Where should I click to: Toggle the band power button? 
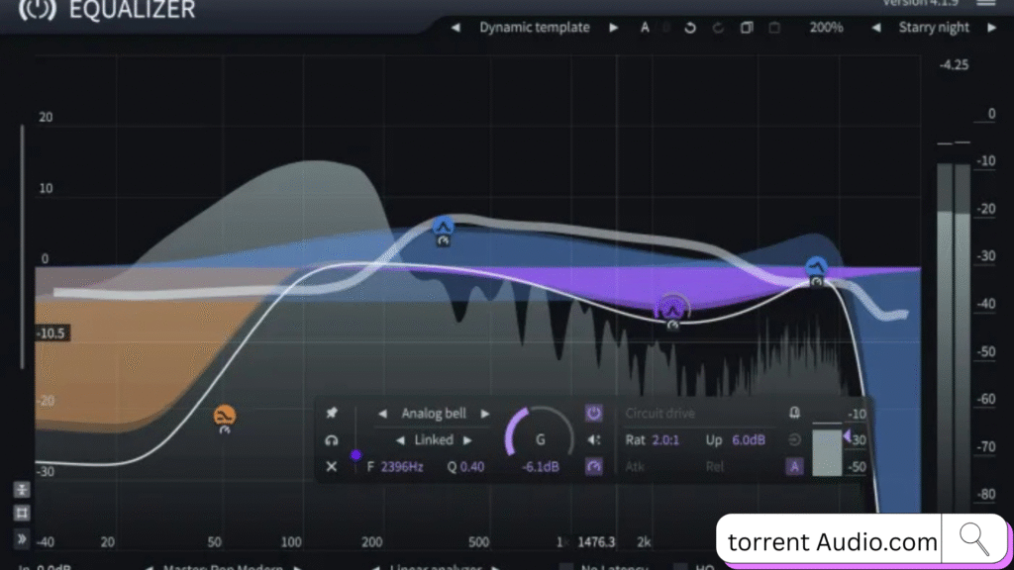(x=594, y=413)
